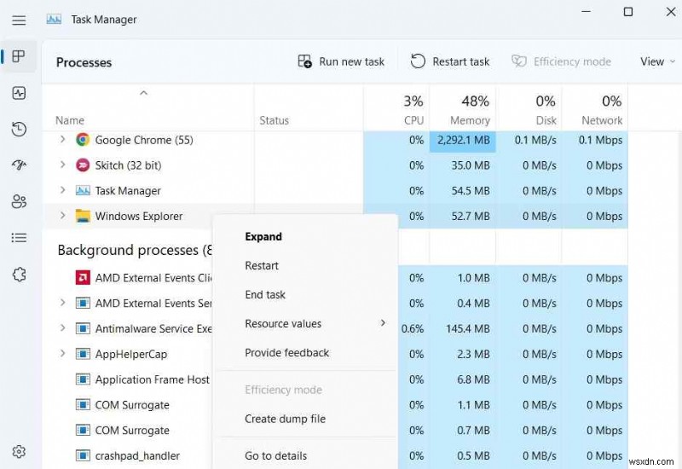Expand the Google Chrome process group
682x469 pixels.
pos(62,140)
